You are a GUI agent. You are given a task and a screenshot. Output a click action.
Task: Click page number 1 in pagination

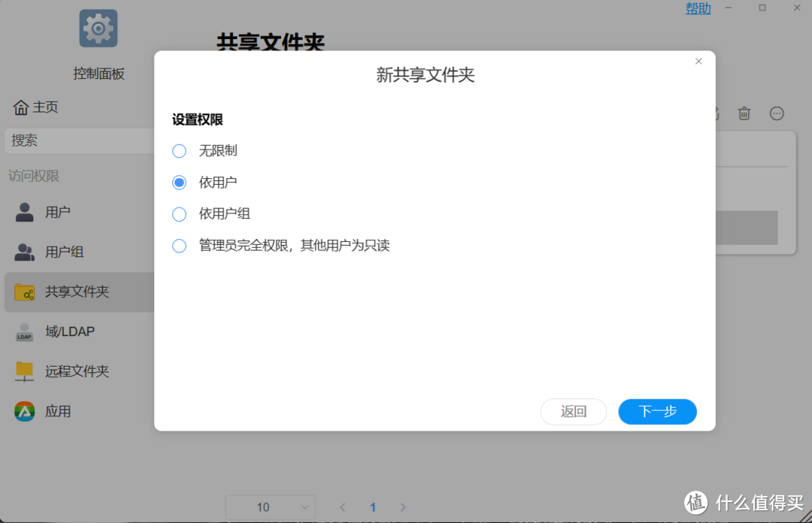click(x=373, y=507)
